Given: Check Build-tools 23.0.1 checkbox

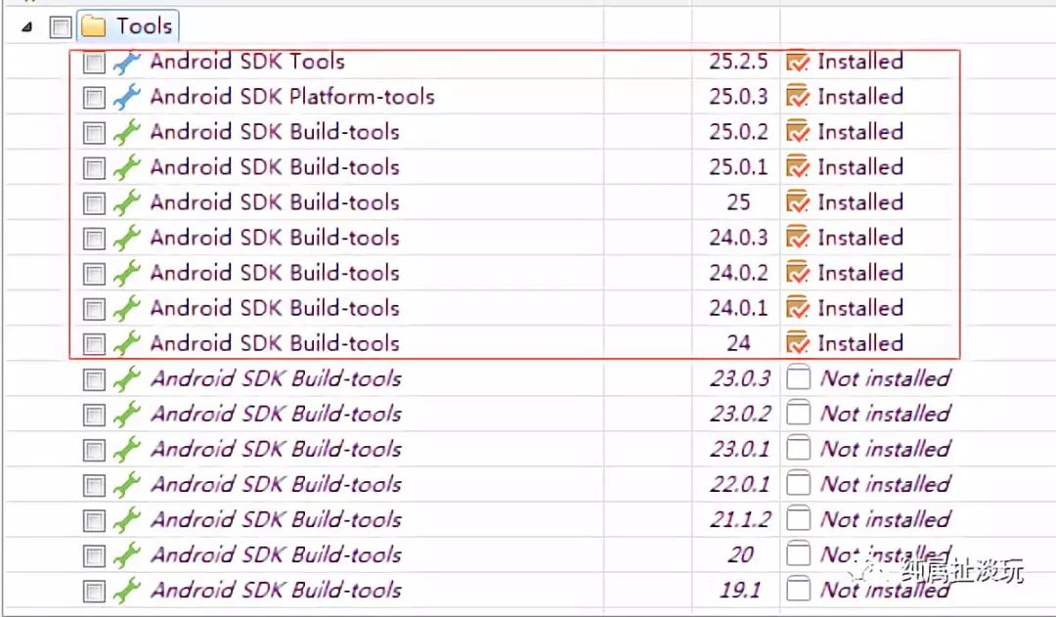Looking at the screenshot, I should 94,450.
